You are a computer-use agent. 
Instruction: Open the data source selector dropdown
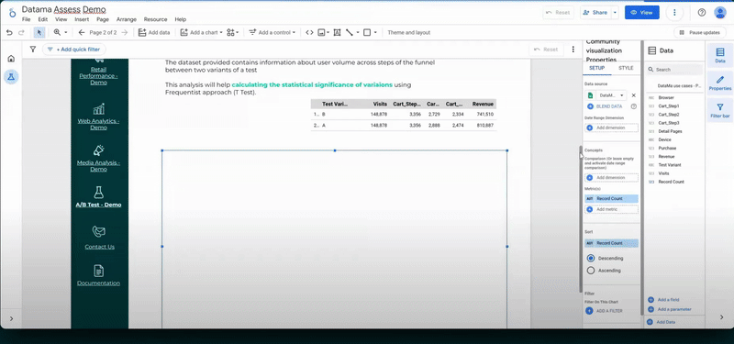click(606, 95)
